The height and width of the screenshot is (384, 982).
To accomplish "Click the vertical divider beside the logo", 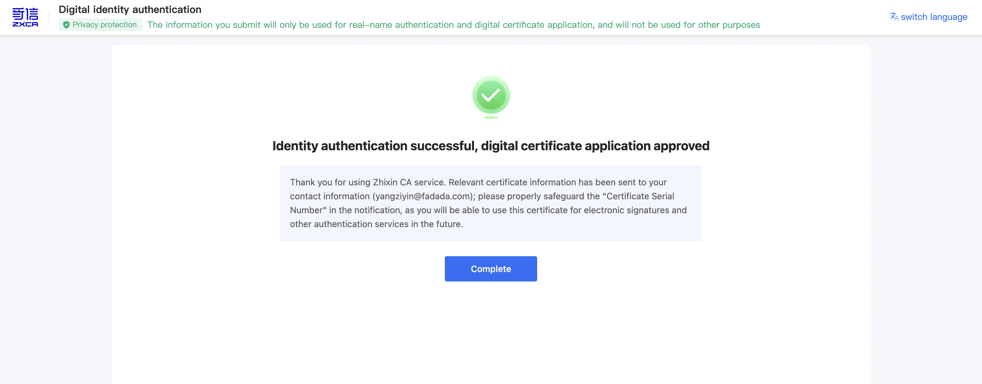I will (48, 17).
